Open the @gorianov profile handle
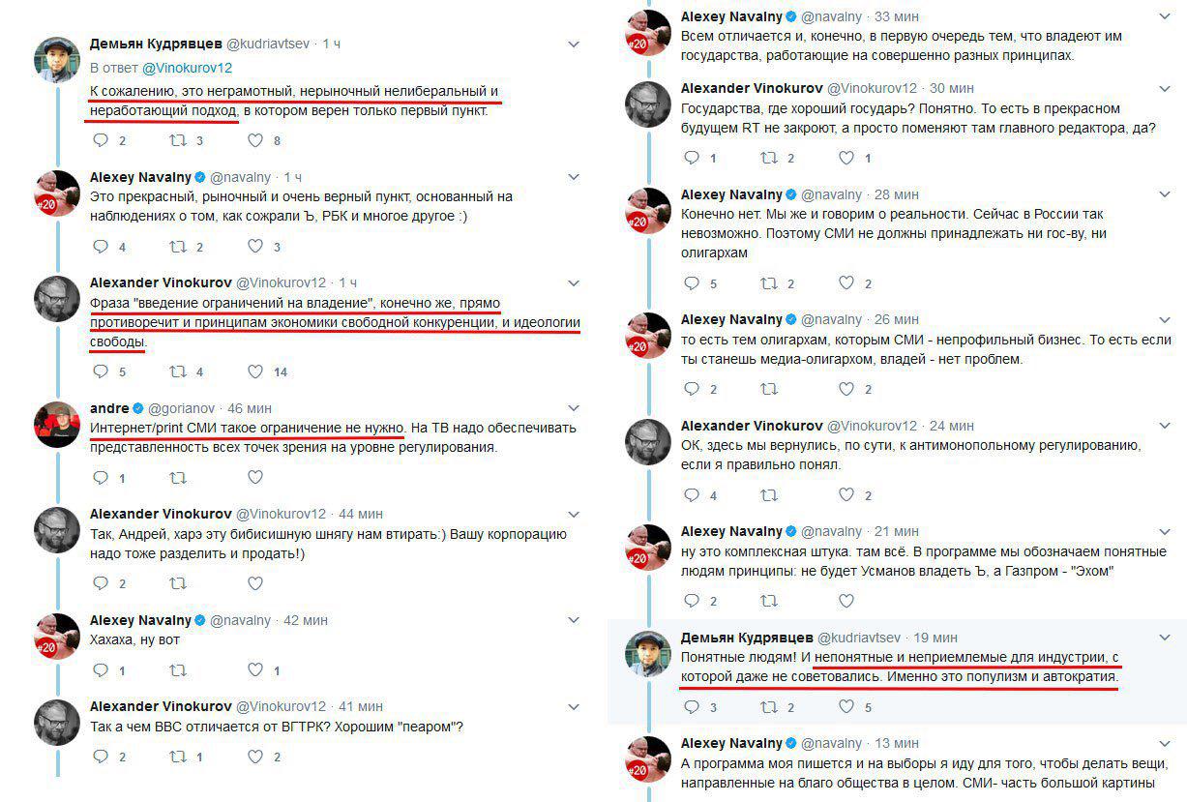This screenshot has height=802, width=1187. (x=181, y=408)
